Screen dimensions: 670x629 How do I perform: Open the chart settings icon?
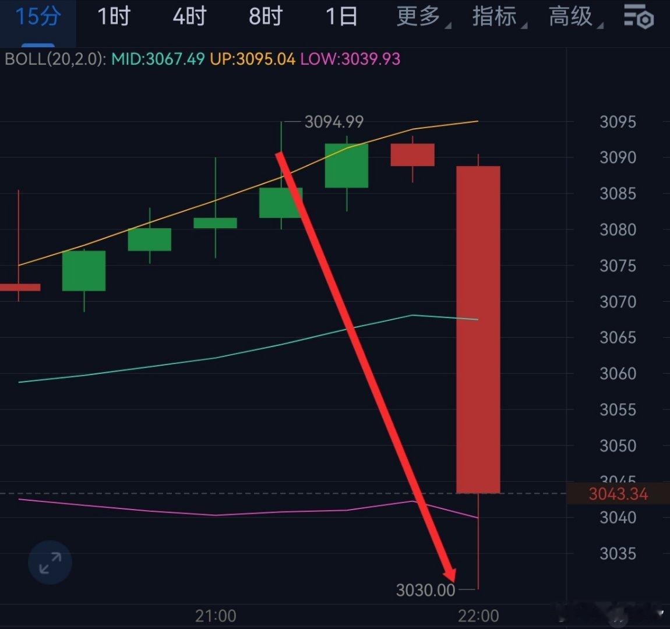tap(639, 17)
